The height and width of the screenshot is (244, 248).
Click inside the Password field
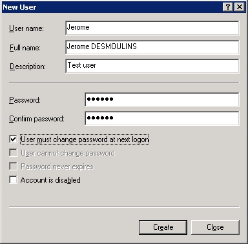coord(162,99)
